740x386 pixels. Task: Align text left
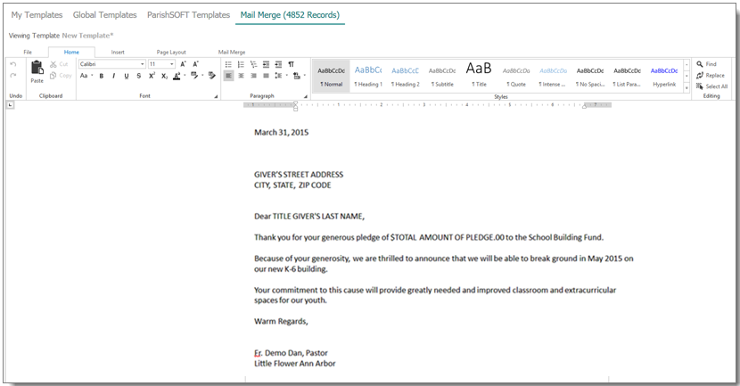(x=228, y=76)
